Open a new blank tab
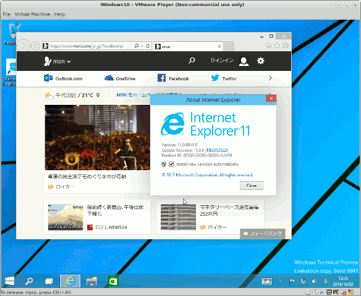This screenshot has height=296, width=361. click(x=228, y=46)
